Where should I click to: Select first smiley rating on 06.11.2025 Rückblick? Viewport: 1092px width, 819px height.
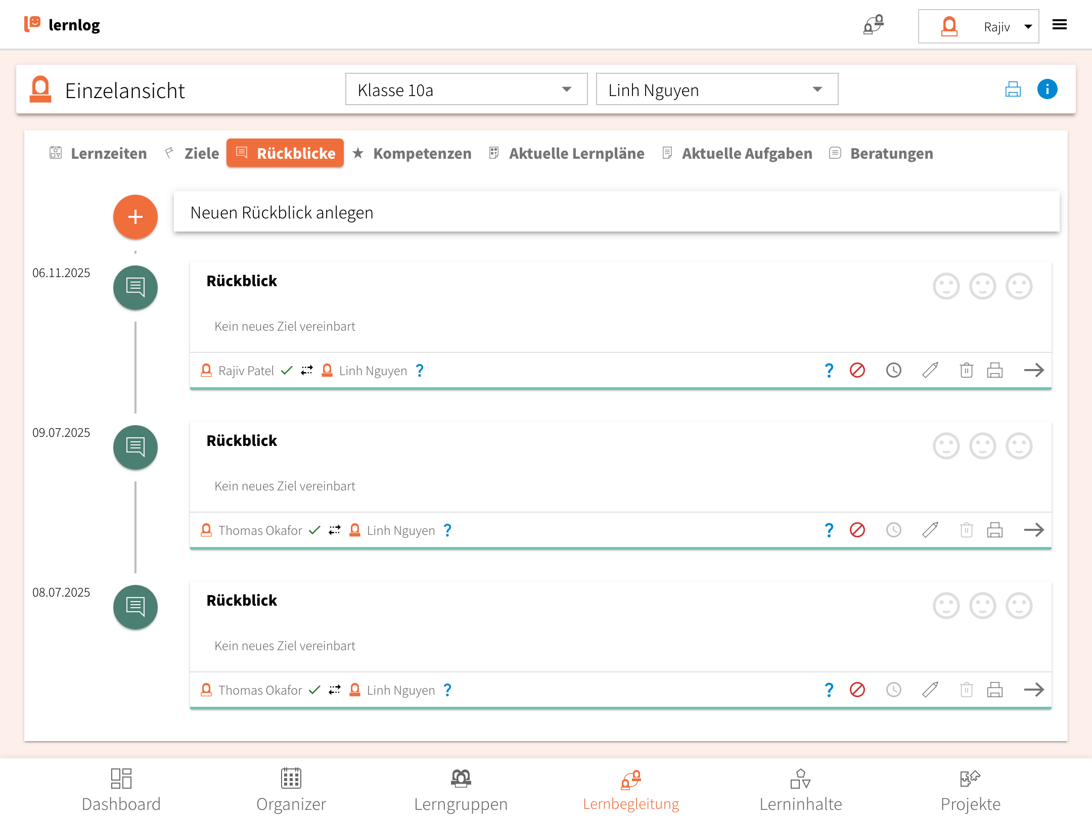[x=946, y=287]
